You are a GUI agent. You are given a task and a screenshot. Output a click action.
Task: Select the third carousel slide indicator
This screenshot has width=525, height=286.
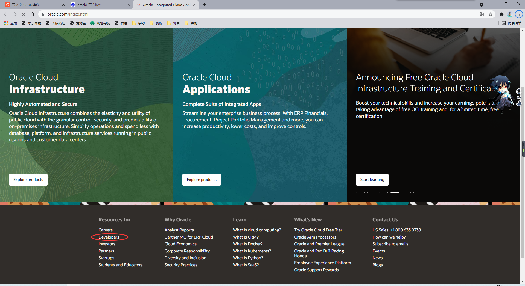pyautogui.click(x=383, y=193)
